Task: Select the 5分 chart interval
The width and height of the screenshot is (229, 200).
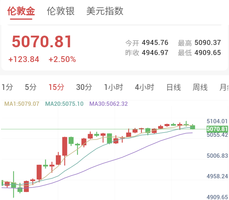Action: pyautogui.click(x=31, y=87)
